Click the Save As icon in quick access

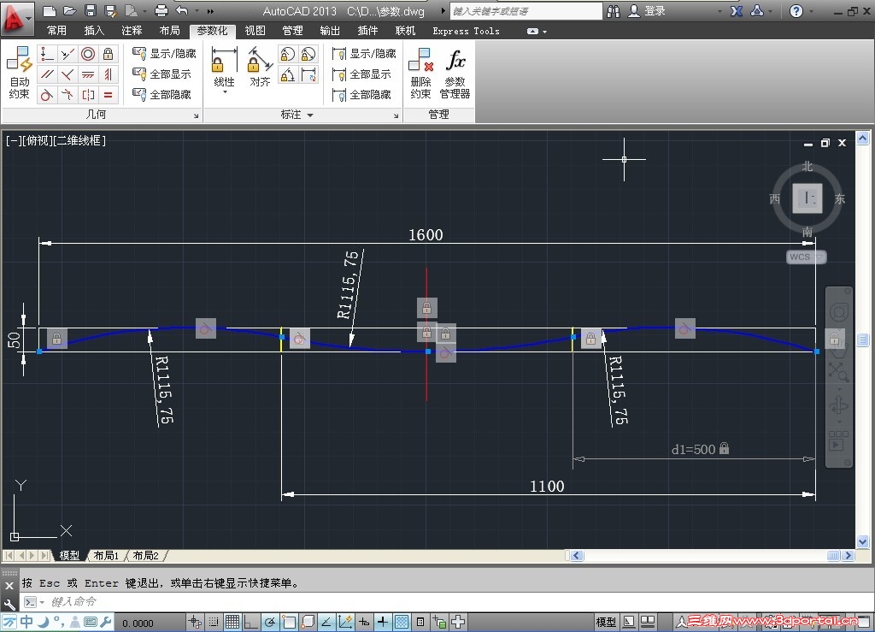click(x=110, y=10)
